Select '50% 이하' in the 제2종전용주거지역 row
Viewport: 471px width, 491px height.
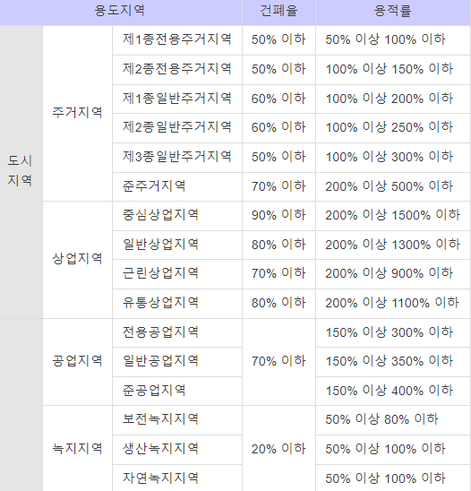[x=278, y=70]
